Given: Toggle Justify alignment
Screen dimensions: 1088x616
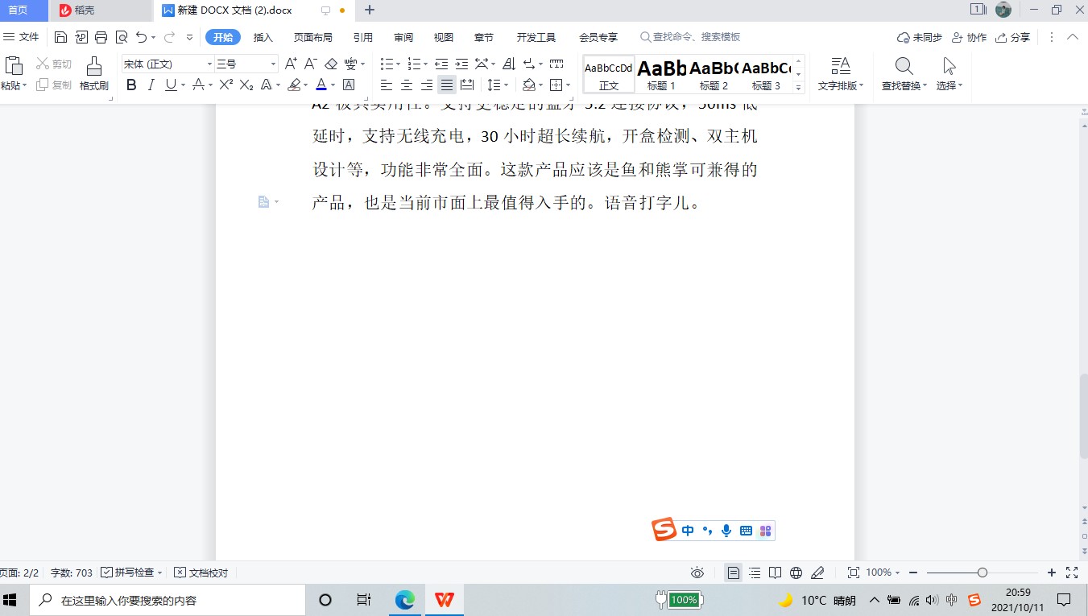Looking at the screenshot, I should tap(447, 85).
